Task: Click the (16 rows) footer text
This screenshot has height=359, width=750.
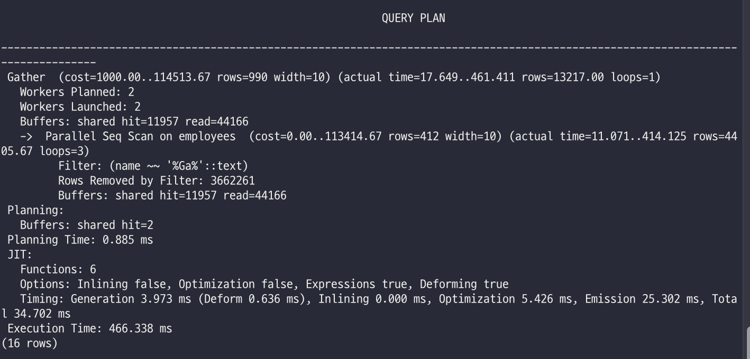Action: [30, 344]
